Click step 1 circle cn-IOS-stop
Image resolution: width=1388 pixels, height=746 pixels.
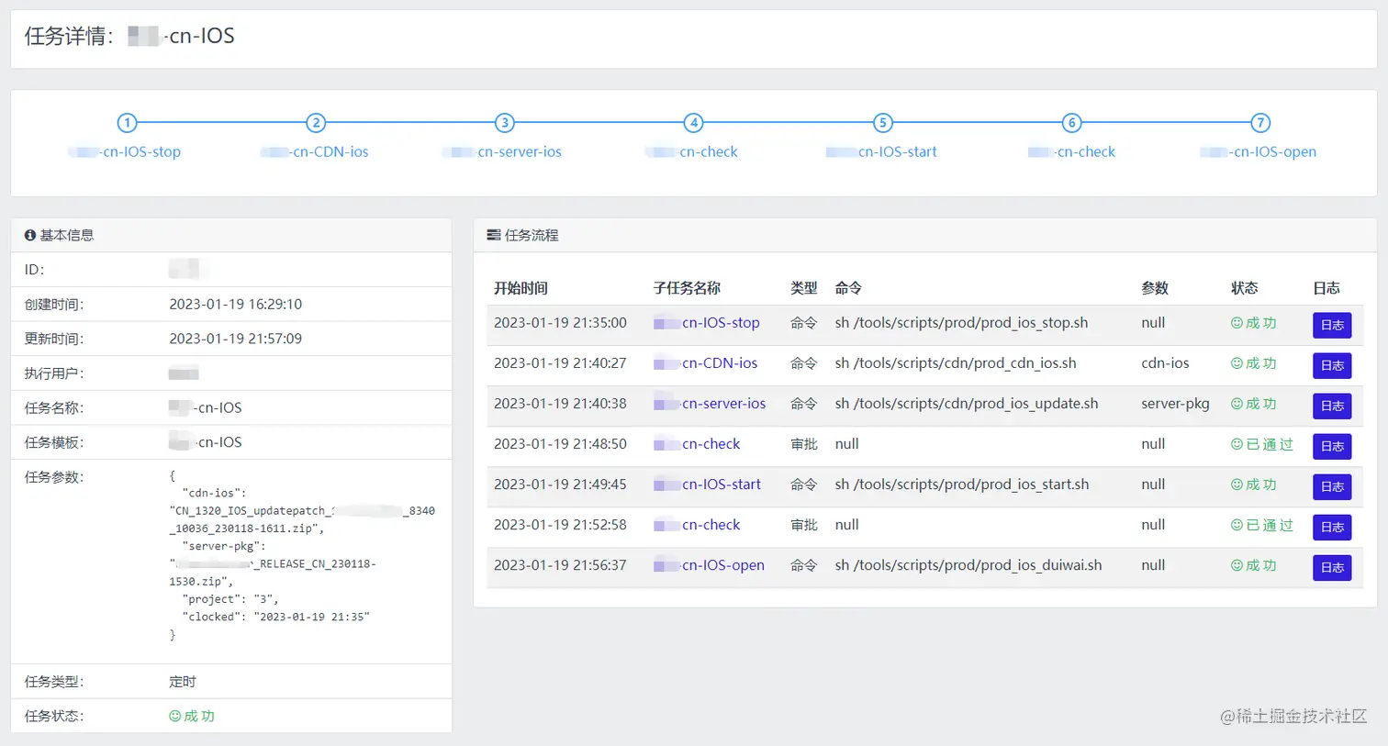pyautogui.click(x=127, y=123)
